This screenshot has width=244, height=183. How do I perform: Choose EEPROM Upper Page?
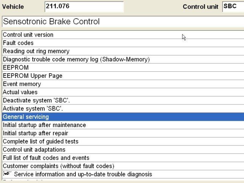pyautogui.click(x=33, y=76)
